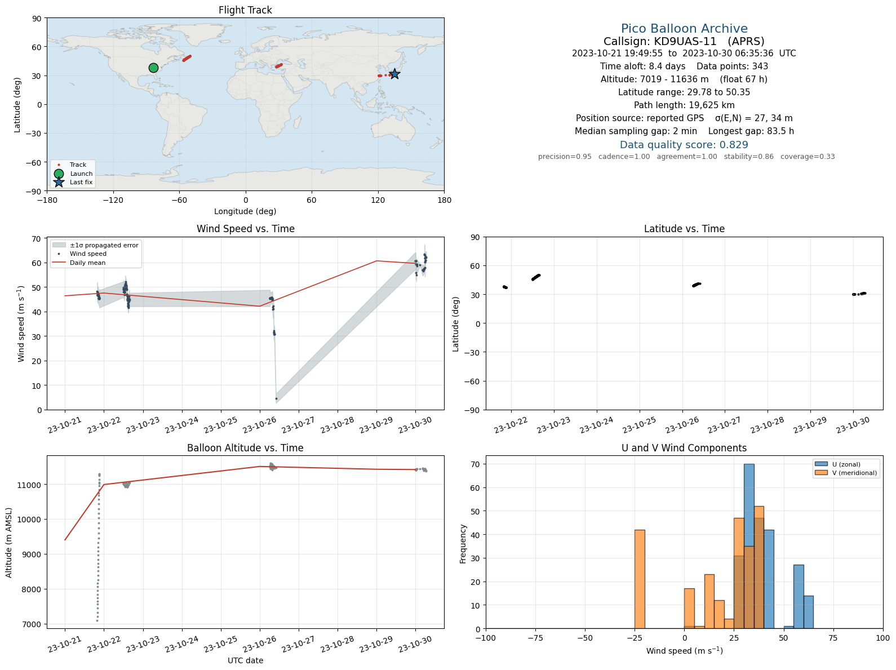Select the Last fix star in the map legend
896x670 pixels.
(59, 182)
